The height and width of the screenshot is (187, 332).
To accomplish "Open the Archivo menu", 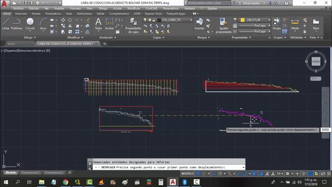I will click(19, 8).
